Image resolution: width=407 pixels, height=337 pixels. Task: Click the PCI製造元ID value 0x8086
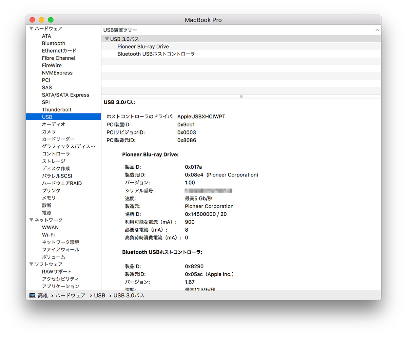[187, 140]
